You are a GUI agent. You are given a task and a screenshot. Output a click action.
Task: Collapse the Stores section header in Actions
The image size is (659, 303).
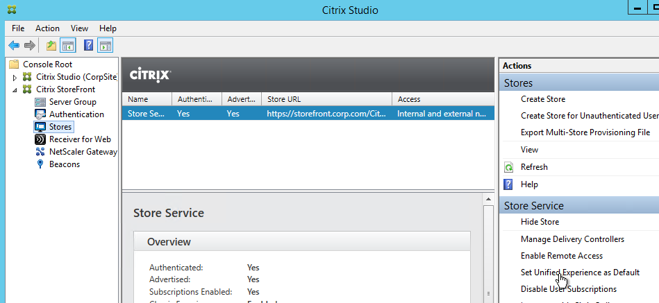[x=579, y=83]
